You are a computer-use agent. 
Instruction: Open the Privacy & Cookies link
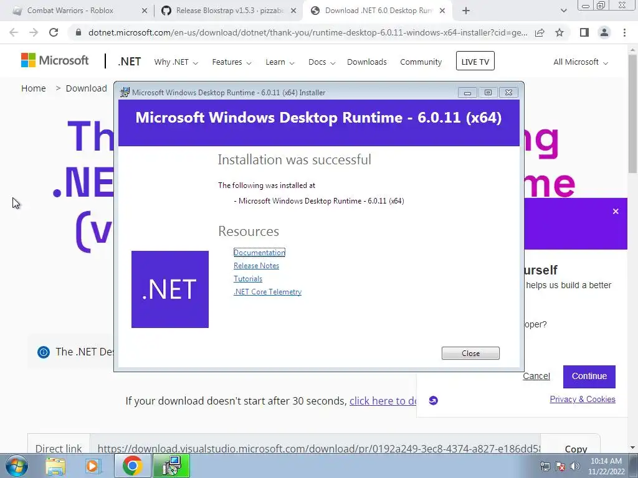(x=583, y=399)
